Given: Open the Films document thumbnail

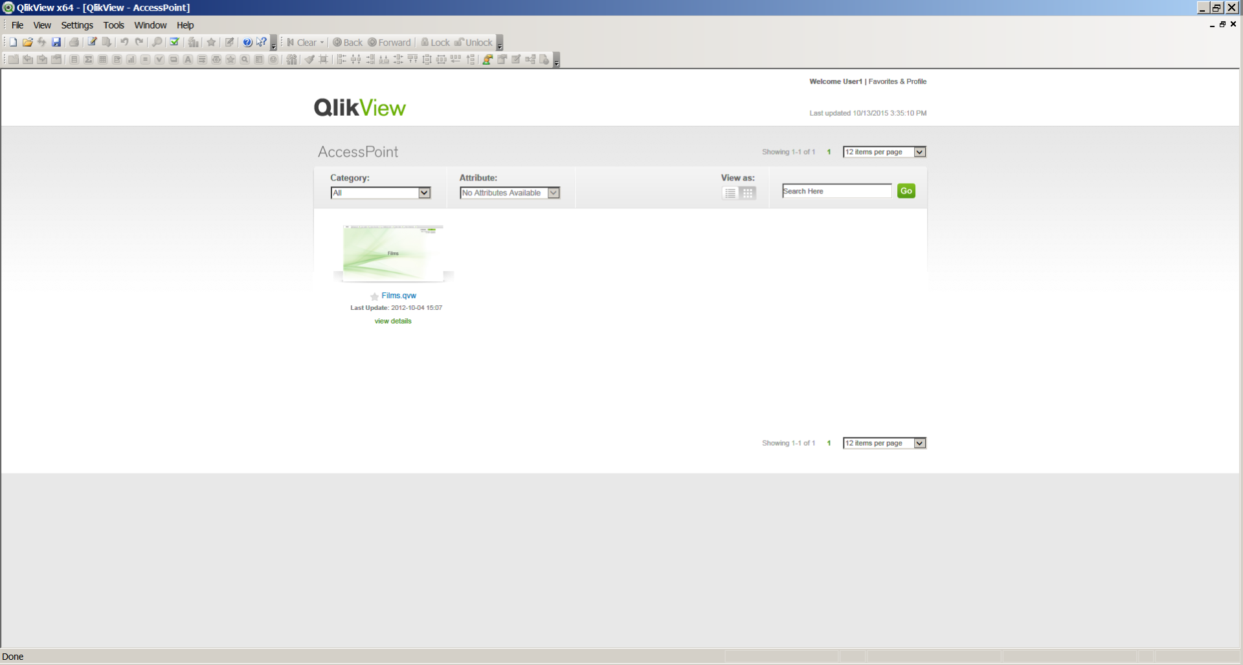Looking at the screenshot, I should (394, 253).
